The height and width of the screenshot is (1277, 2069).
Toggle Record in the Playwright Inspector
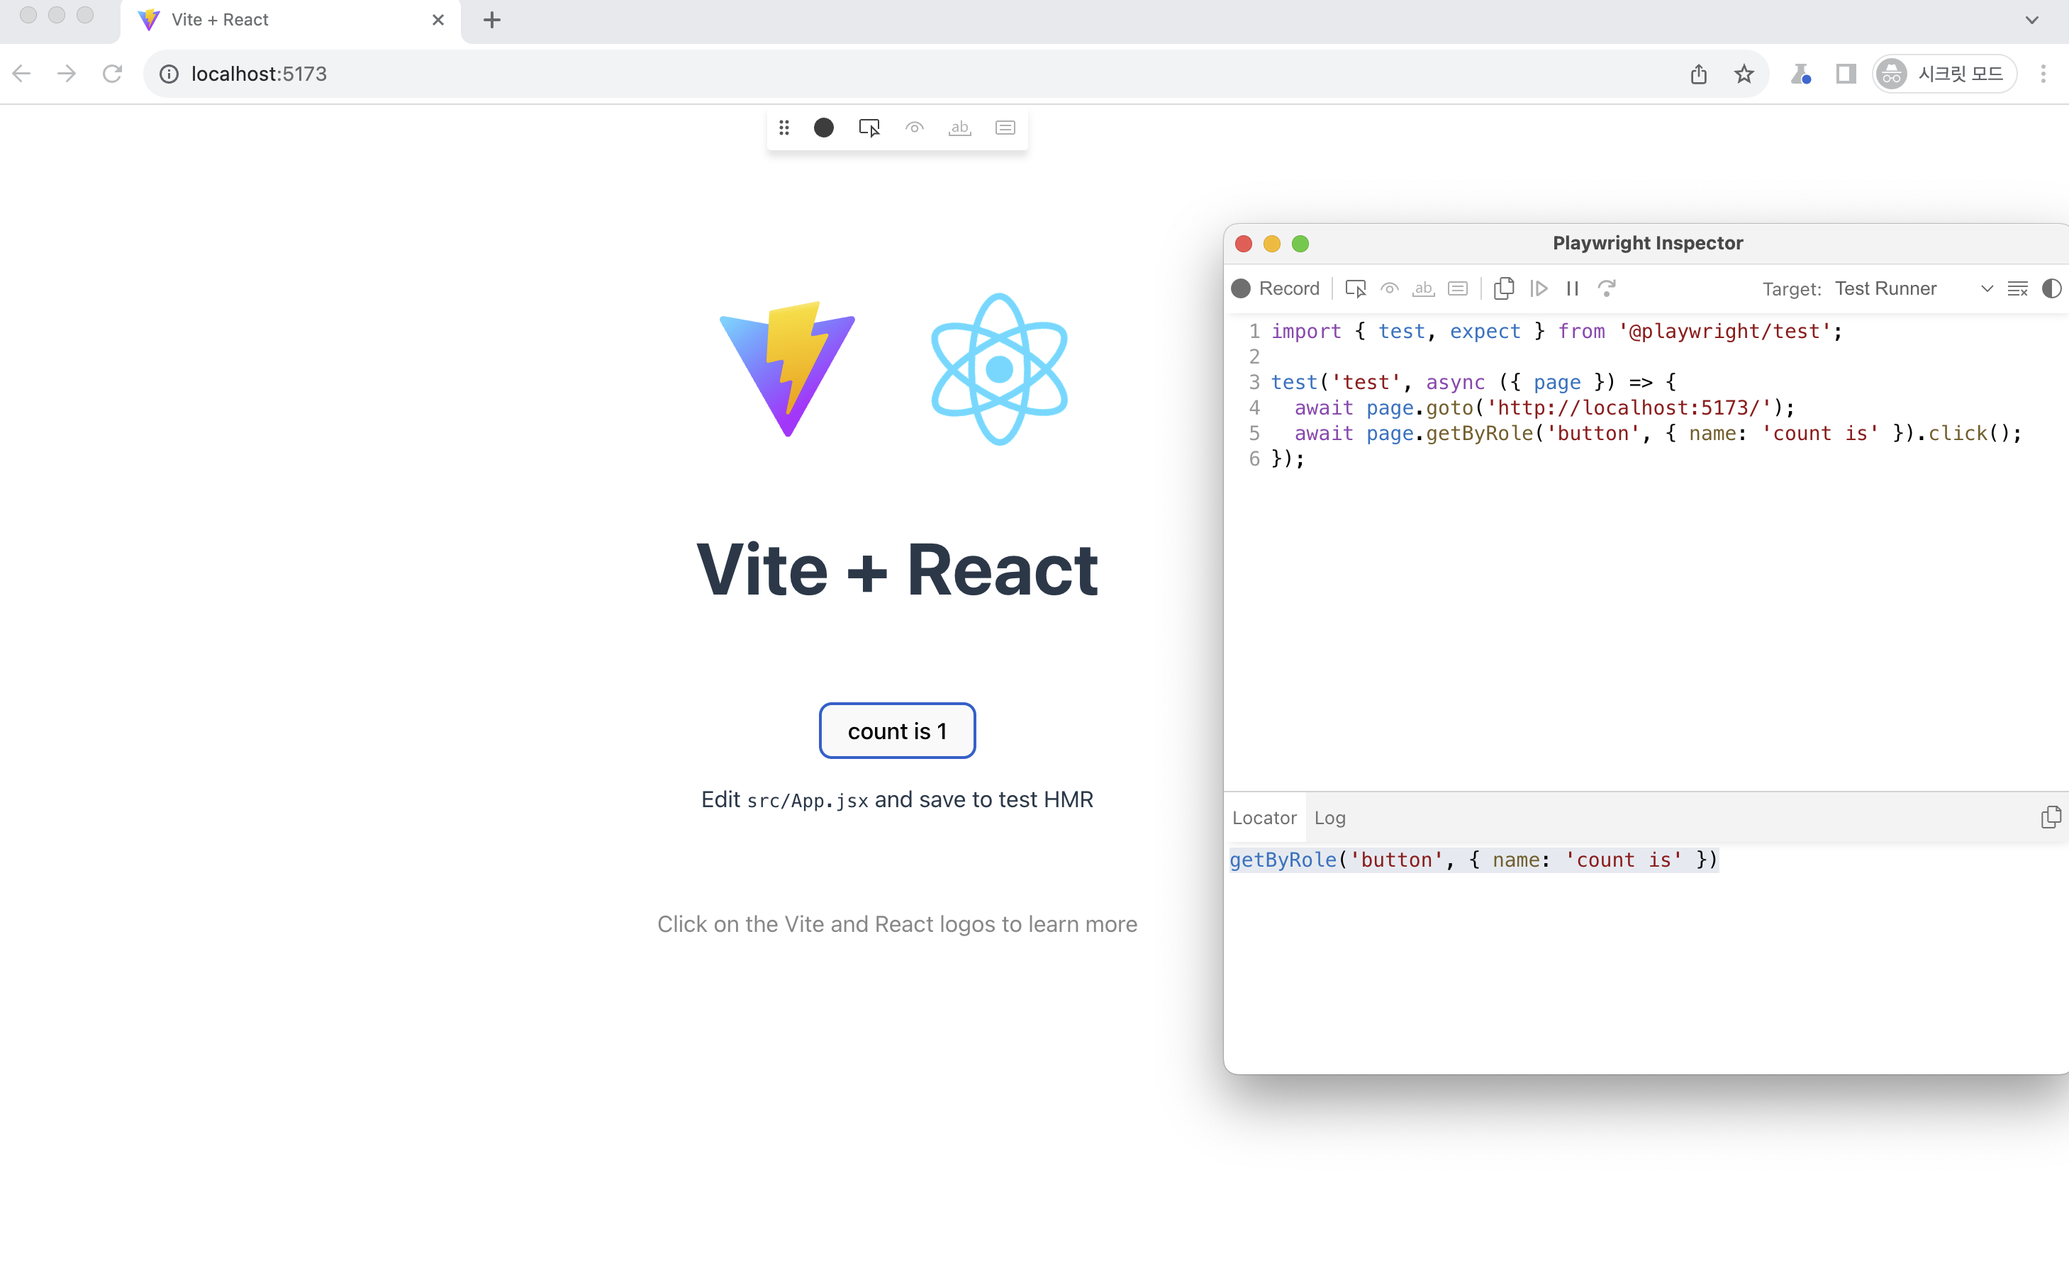(1274, 288)
